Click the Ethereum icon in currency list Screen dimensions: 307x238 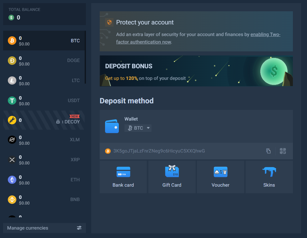coord(12,180)
